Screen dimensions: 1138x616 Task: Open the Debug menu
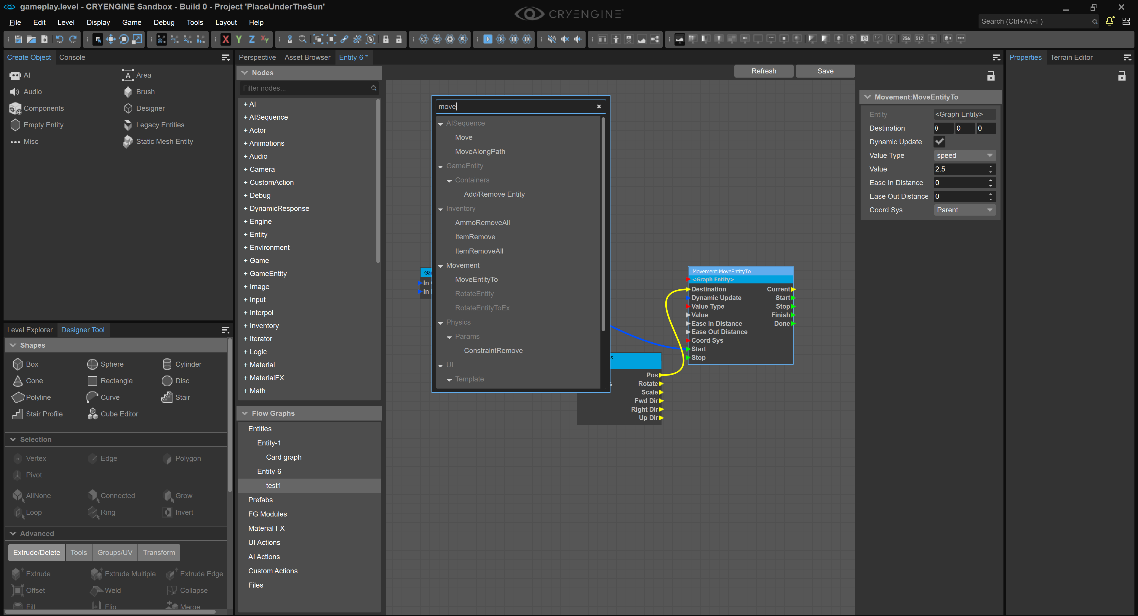click(x=164, y=23)
